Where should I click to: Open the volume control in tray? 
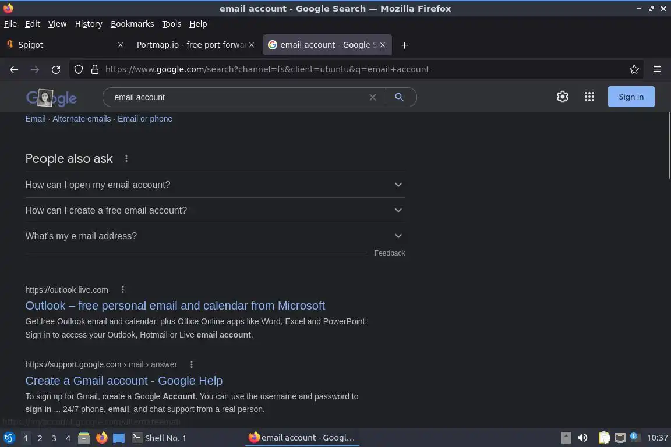click(x=582, y=438)
